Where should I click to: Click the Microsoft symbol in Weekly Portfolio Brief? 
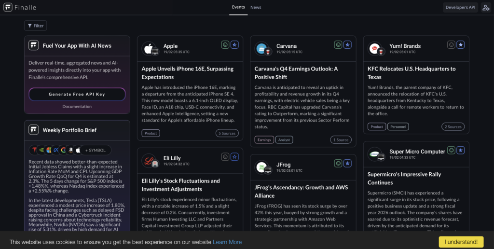pyautogui.click(x=49, y=150)
